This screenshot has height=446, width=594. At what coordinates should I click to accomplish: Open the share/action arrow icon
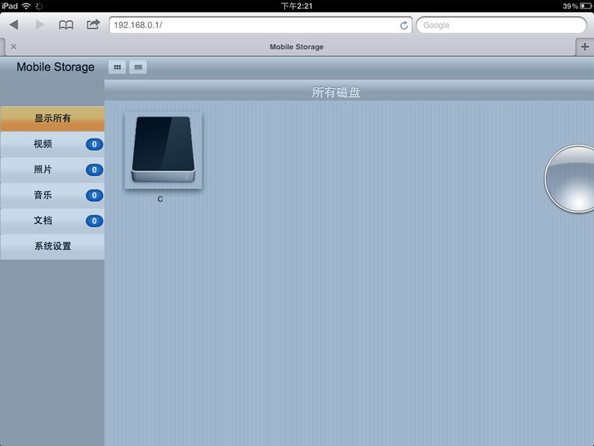point(93,24)
